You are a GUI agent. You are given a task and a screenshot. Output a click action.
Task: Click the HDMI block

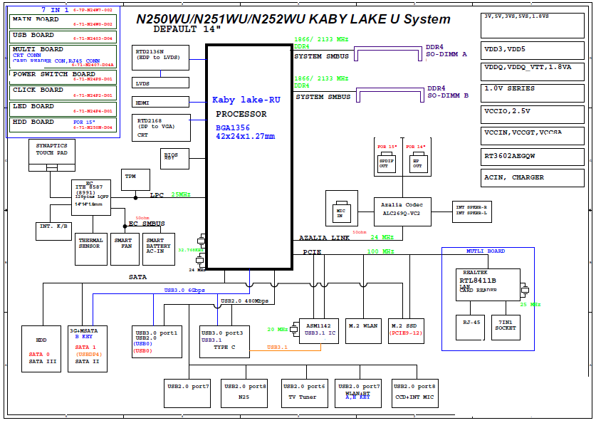click(160, 102)
